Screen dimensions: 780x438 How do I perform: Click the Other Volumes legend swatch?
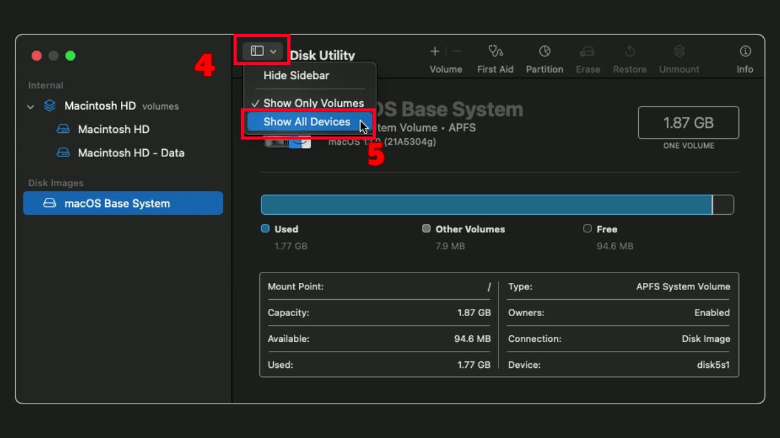(426, 228)
